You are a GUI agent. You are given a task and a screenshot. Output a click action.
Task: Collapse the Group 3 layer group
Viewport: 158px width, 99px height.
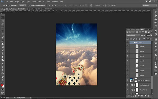click(x=134, y=43)
